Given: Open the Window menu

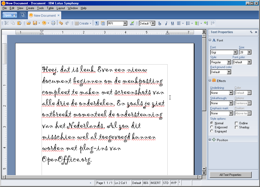Looking at the screenshot, I should click(73, 8).
